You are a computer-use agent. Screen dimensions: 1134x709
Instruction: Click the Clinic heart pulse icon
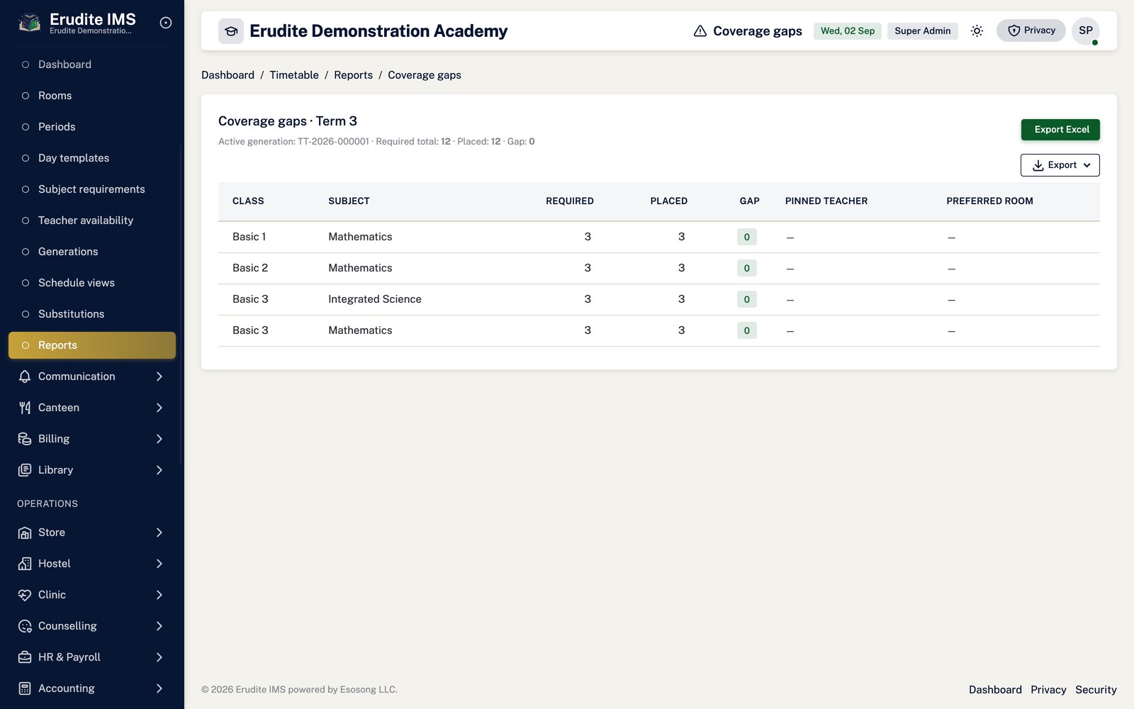click(25, 595)
